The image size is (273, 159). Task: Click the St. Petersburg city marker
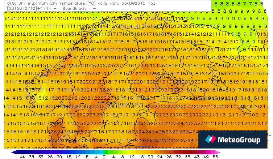191,98
